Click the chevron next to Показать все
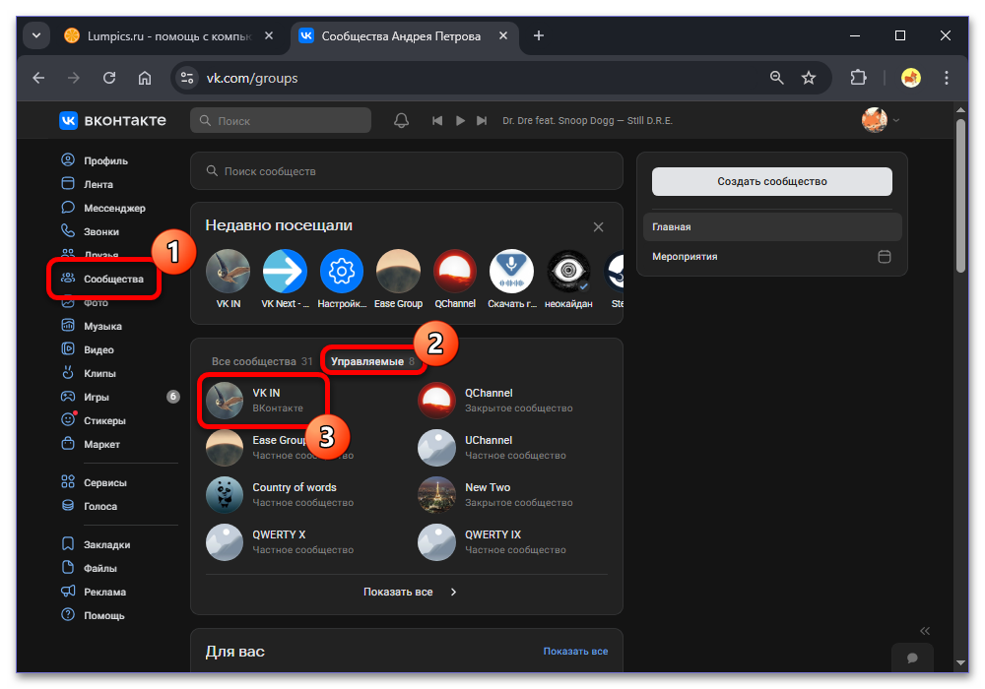The image size is (985, 689). [453, 592]
